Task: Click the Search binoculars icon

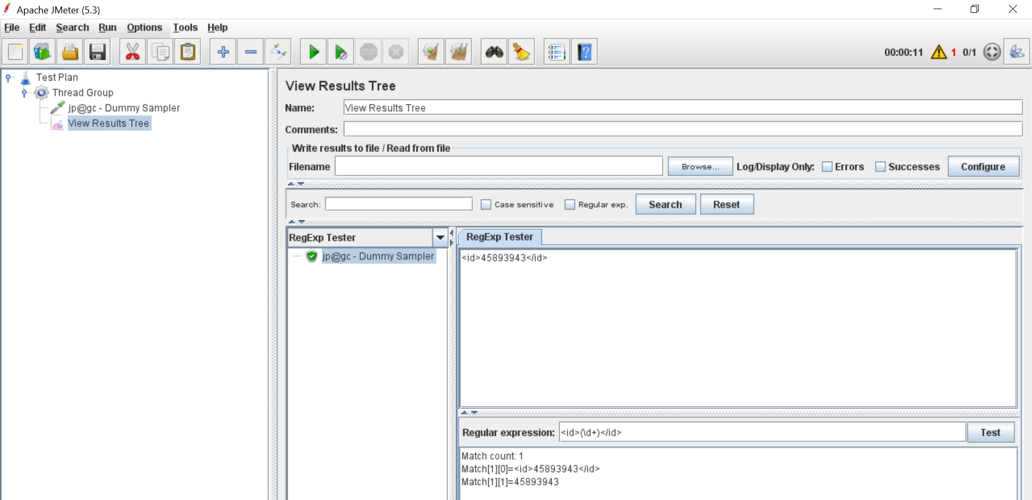Action: (x=494, y=52)
